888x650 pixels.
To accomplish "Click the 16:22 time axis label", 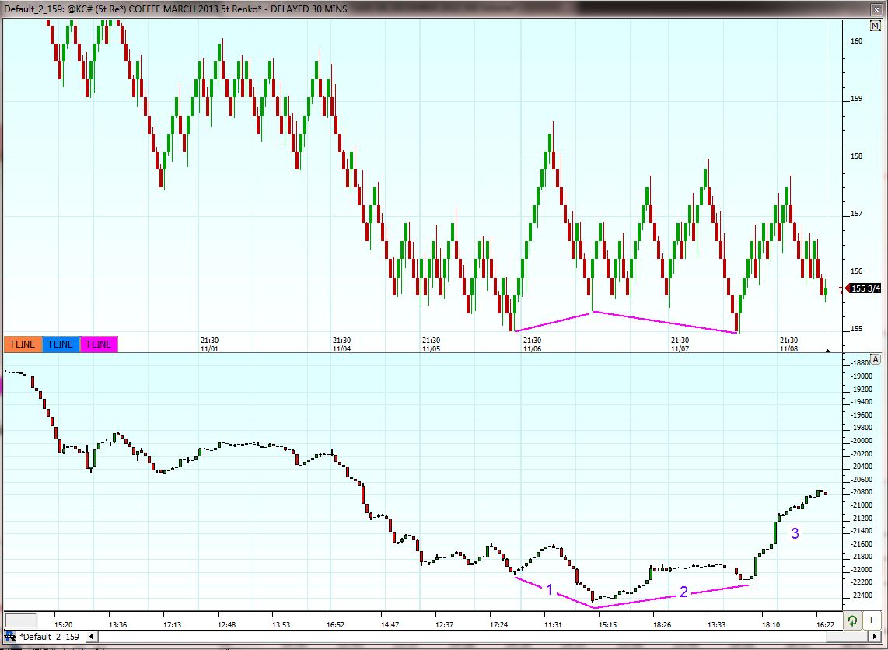I will 825,625.
